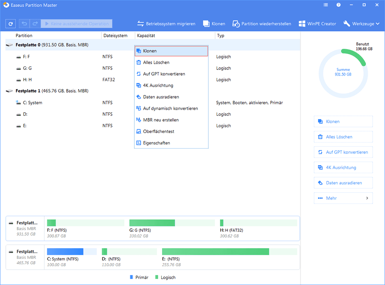Screen dimensions: 385x285
Task: Choose Auf GPT konvertieren in context menu
Action: point(171,74)
